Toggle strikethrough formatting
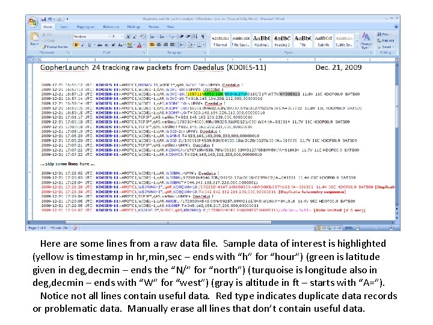The height and width of the screenshot is (325, 433). (100, 45)
